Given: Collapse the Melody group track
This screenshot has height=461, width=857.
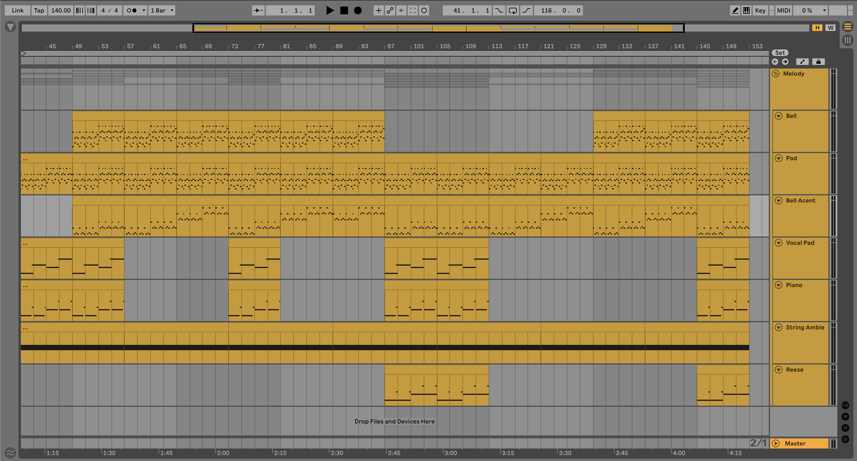Looking at the screenshot, I should pyautogui.click(x=776, y=74).
